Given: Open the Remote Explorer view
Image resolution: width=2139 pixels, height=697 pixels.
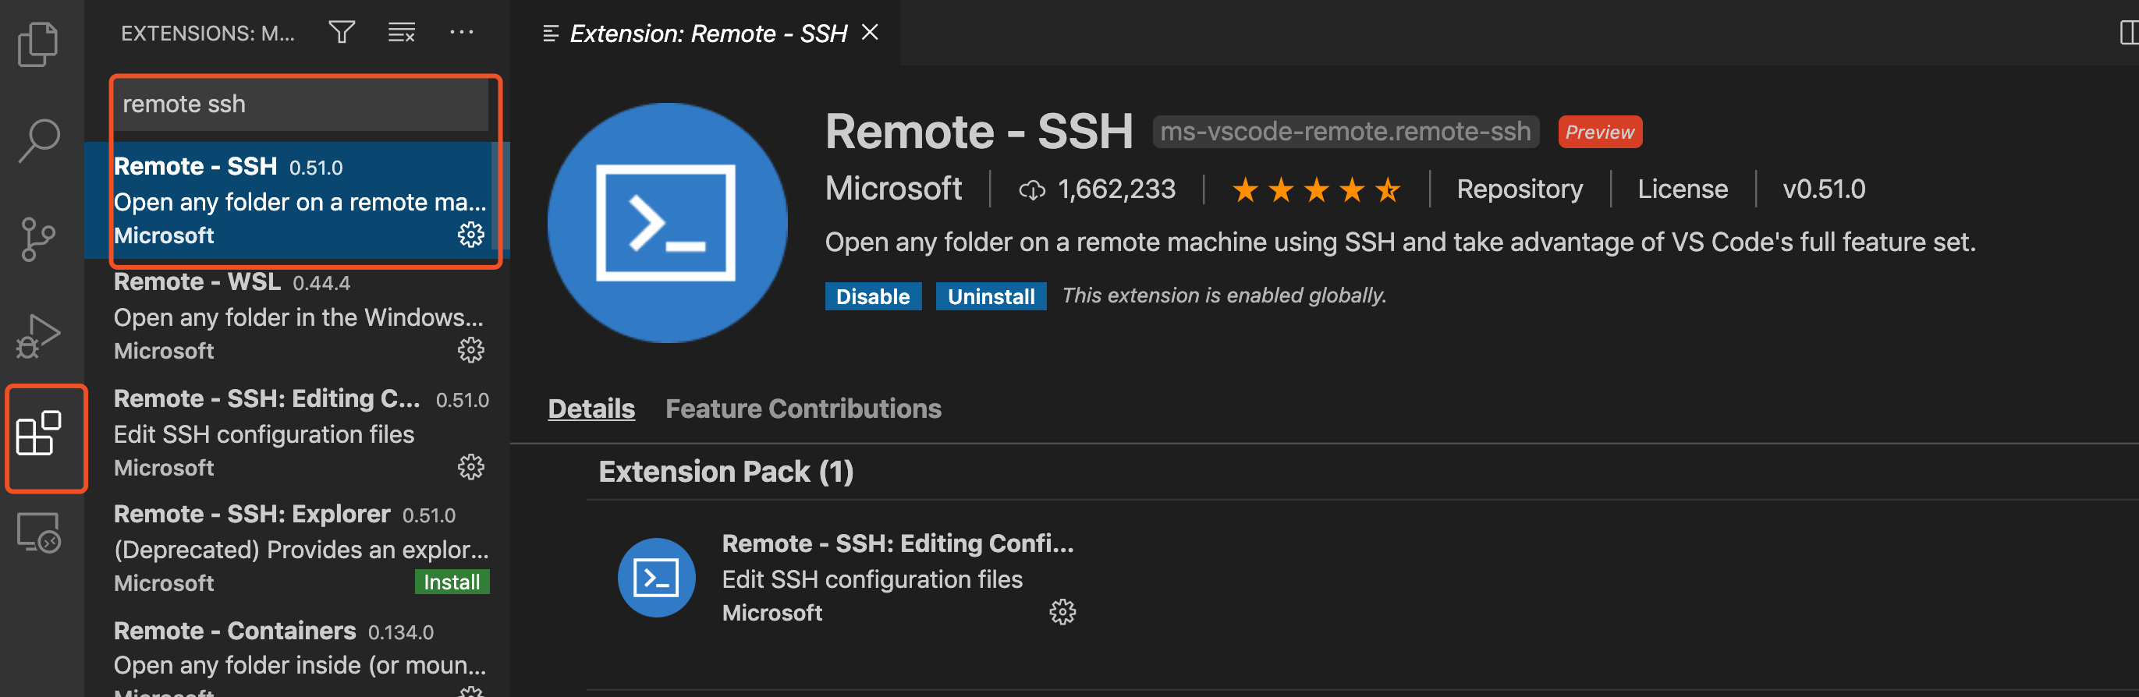Looking at the screenshot, I should coord(38,532).
